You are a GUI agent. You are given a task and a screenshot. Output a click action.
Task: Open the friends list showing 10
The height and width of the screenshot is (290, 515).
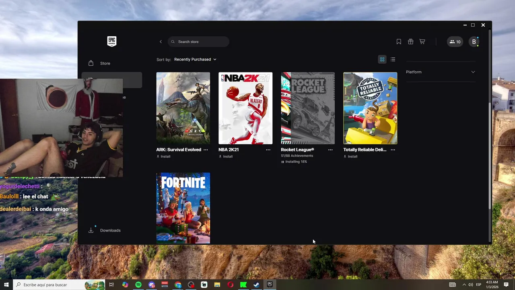[x=455, y=41]
